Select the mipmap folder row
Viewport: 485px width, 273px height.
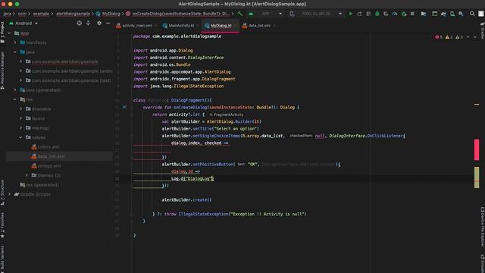click(40, 128)
